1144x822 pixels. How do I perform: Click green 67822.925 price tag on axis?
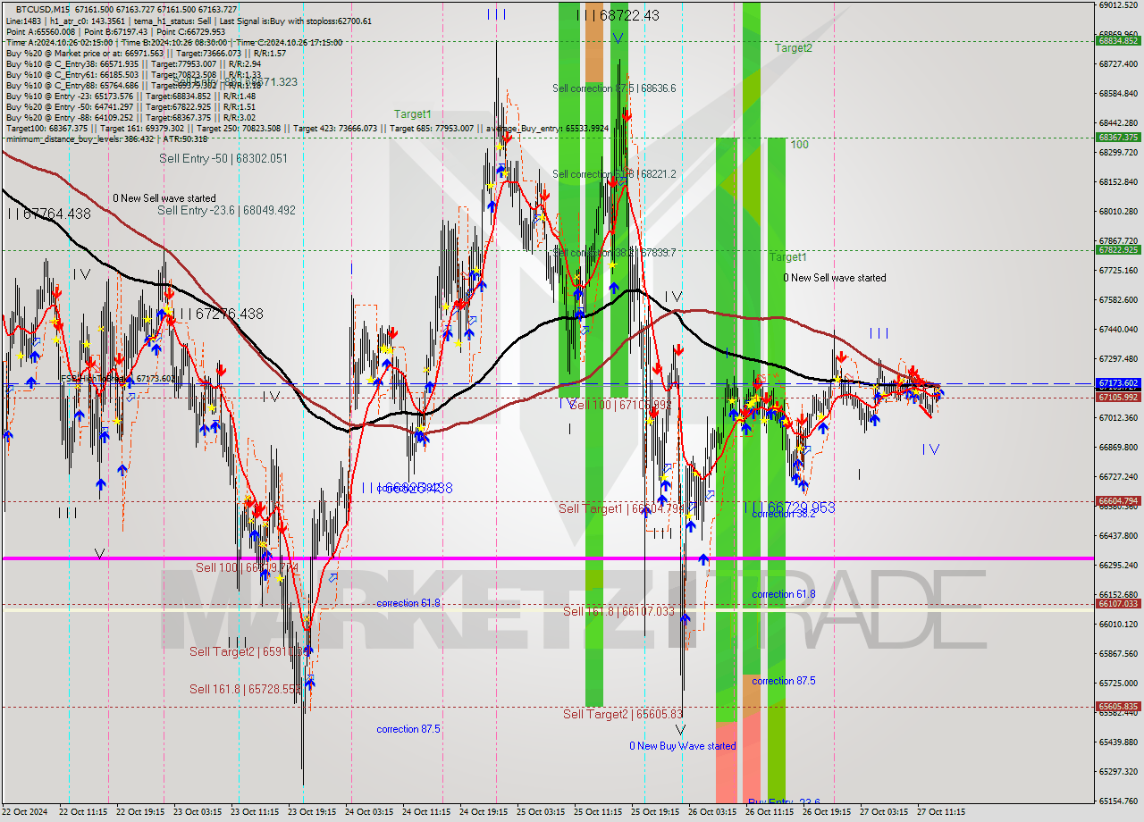[1118, 249]
